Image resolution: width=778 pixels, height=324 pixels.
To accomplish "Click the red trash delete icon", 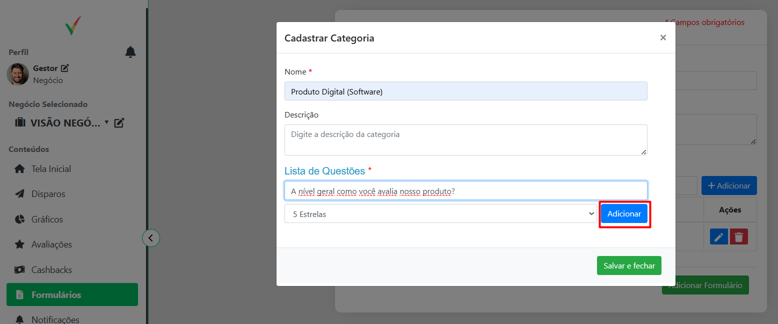I will click(739, 236).
